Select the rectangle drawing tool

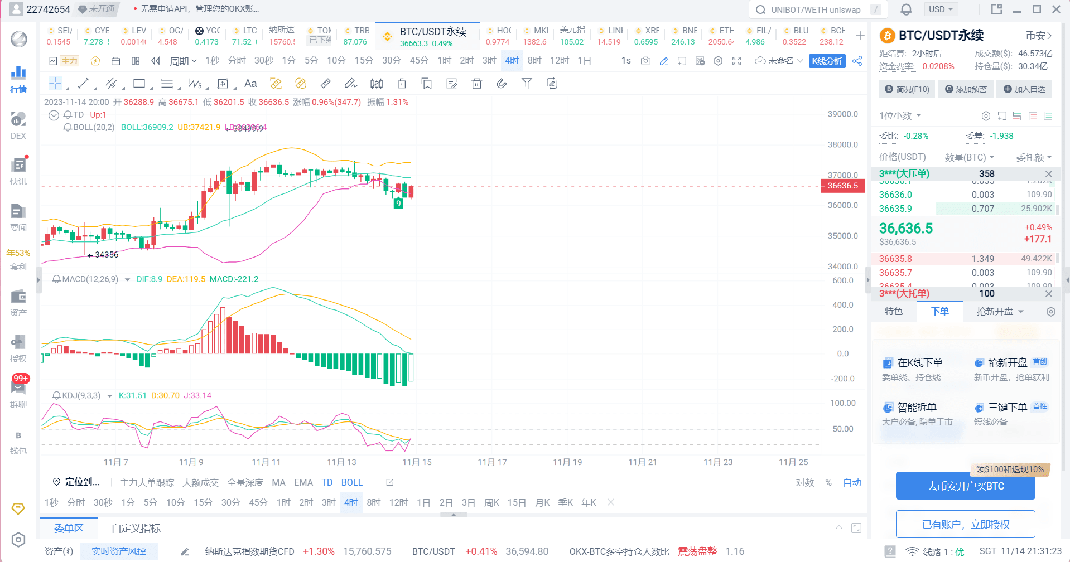pyautogui.click(x=139, y=83)
